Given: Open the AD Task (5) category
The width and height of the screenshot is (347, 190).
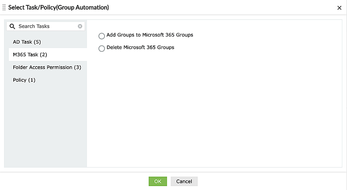Looking at the screenshot, I should pyautogui.click(x=27, y=42).
